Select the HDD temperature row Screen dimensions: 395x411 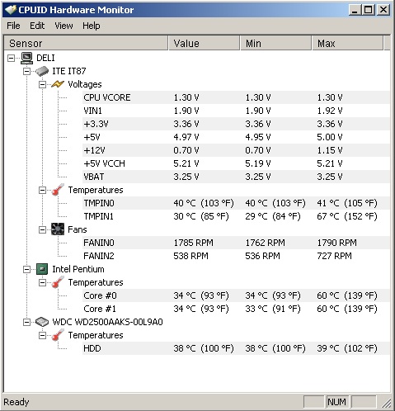[x=236, y=348]
